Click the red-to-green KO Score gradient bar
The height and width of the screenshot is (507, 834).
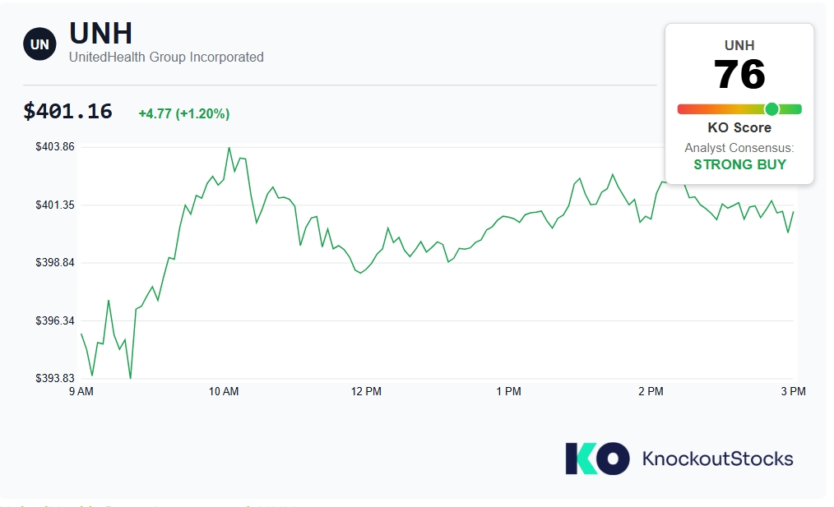[x=739, y=109]
